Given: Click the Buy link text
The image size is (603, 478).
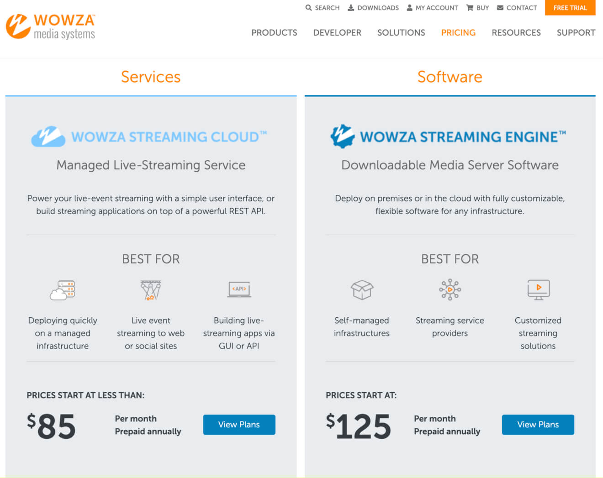Looking at the screenshot, I should pos(482,8).
